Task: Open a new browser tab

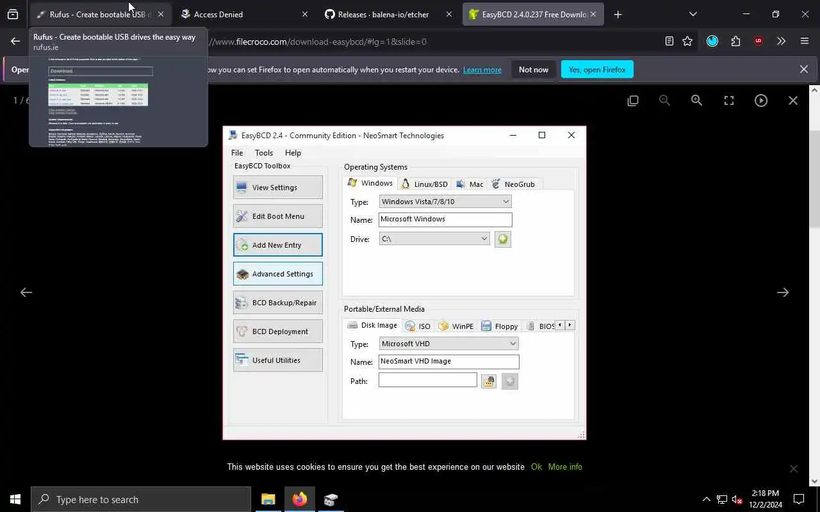Action: (618, 14)
